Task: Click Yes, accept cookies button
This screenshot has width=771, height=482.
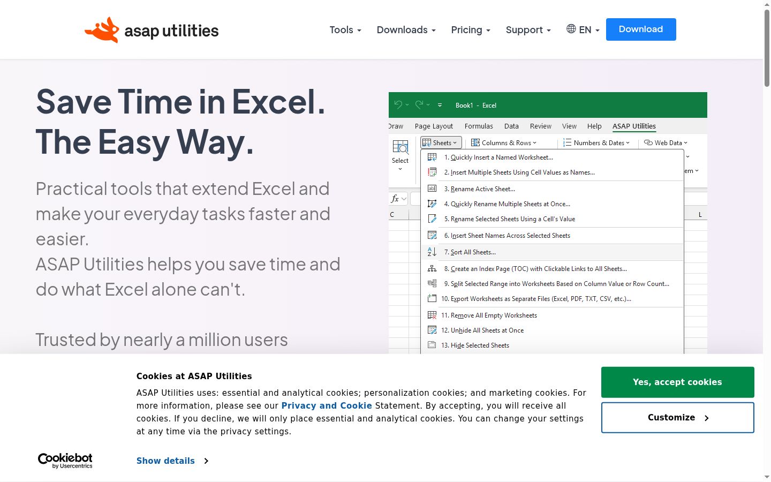Action: click(678, 382)
